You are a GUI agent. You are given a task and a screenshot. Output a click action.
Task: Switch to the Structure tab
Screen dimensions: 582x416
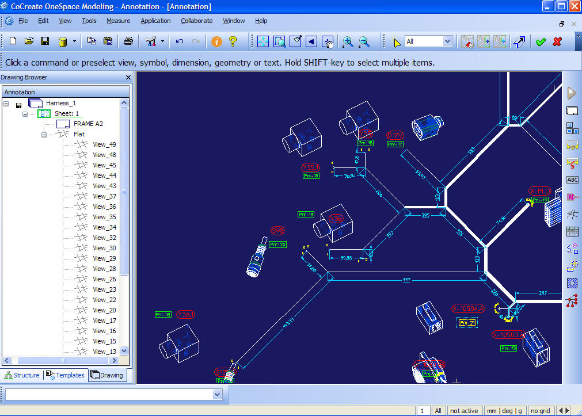22,375
